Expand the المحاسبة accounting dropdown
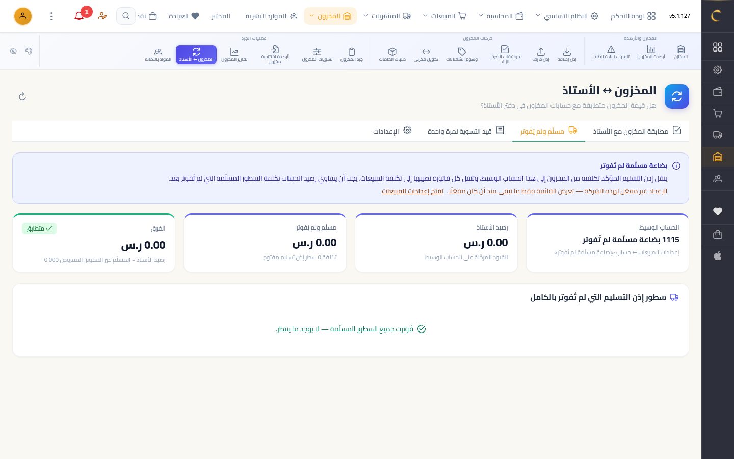 coord(501,16)
